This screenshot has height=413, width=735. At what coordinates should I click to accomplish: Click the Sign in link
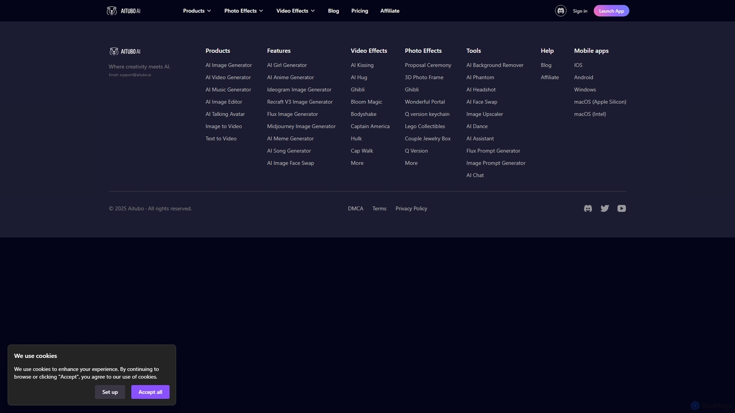click(x=580, y=11)
